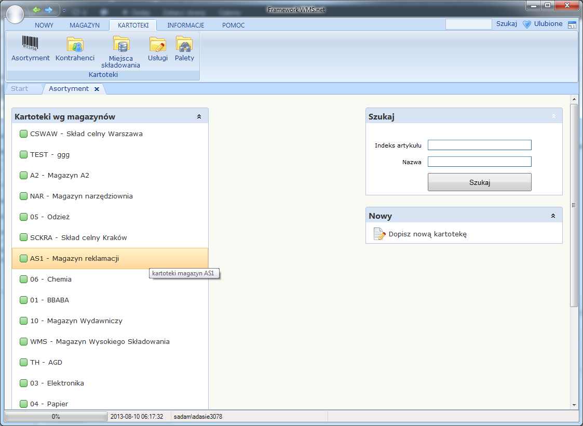
Task: Click Dopisz nową kartotekę link
Action: coord(428,234)
